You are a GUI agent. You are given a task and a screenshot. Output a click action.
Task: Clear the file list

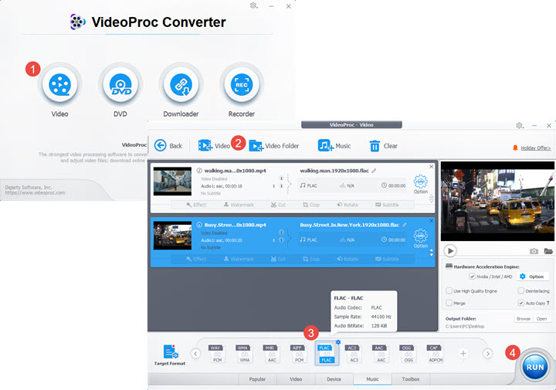click(x=383, y=146)
